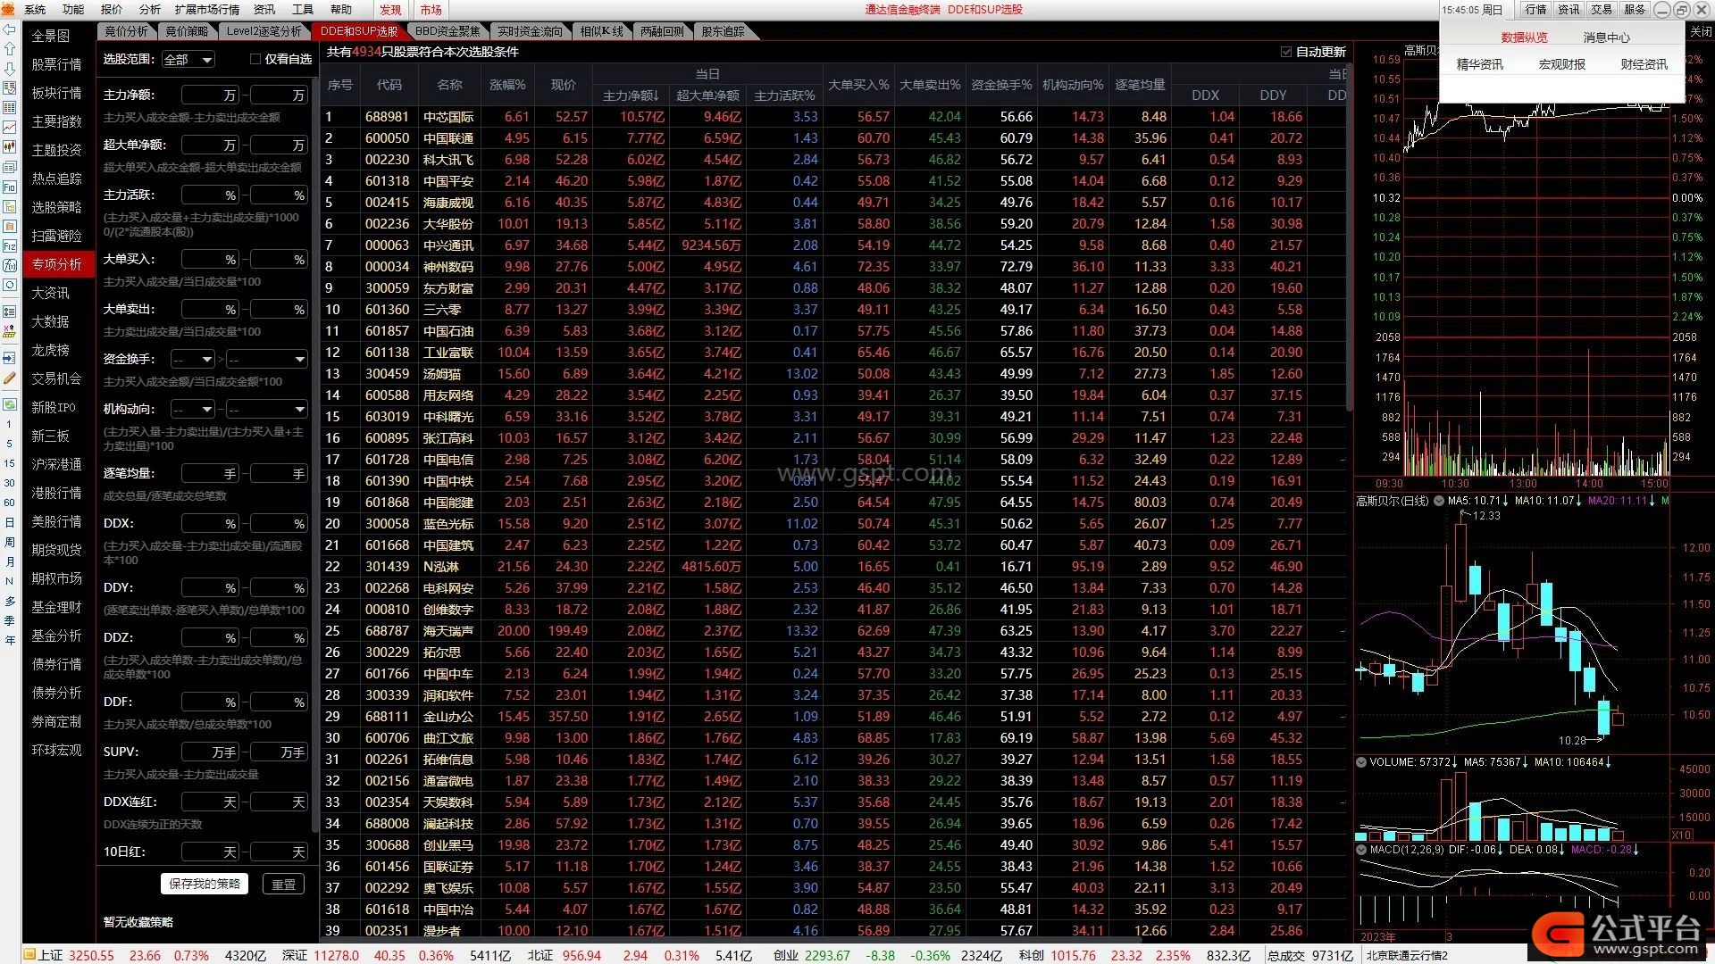The image size is (1715, 964).
Task: Click the round icon beside 高斯贝尔(日线) title
Action: [1439, 501]
